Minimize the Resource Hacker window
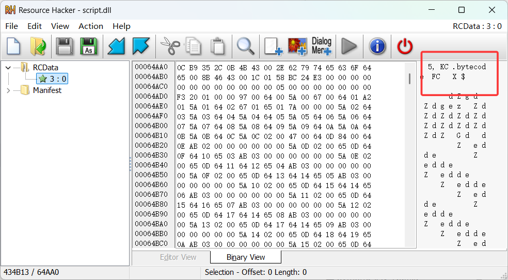Viewport: 508px width, 280px height. pyautogui.click(x=431, y=10)
